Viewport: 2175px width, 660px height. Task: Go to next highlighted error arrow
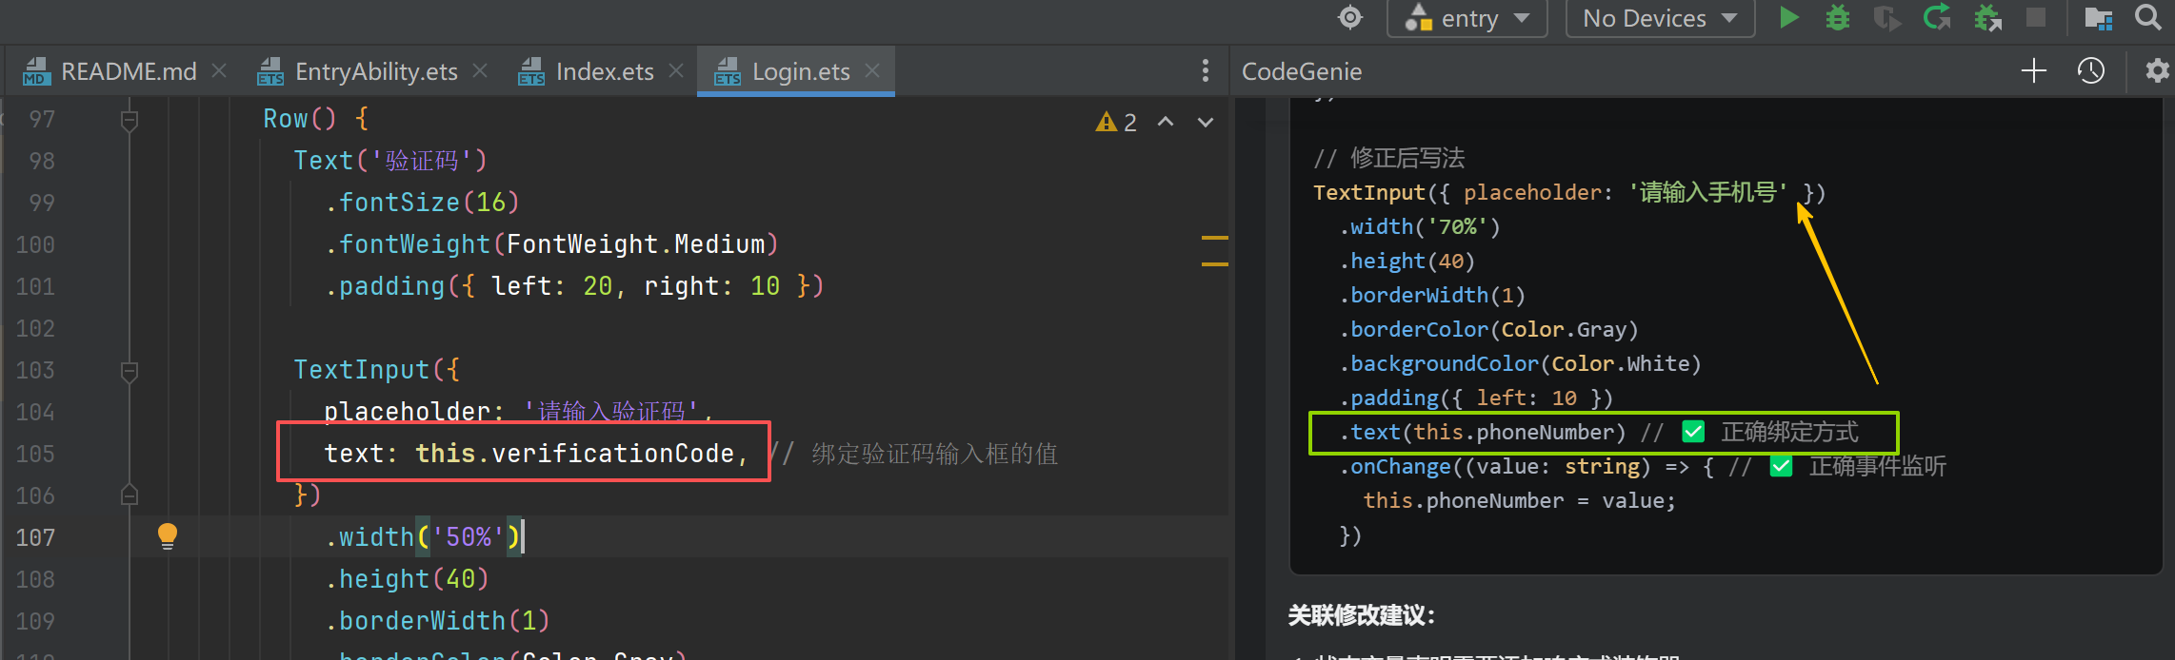(x=1206, y=122)
